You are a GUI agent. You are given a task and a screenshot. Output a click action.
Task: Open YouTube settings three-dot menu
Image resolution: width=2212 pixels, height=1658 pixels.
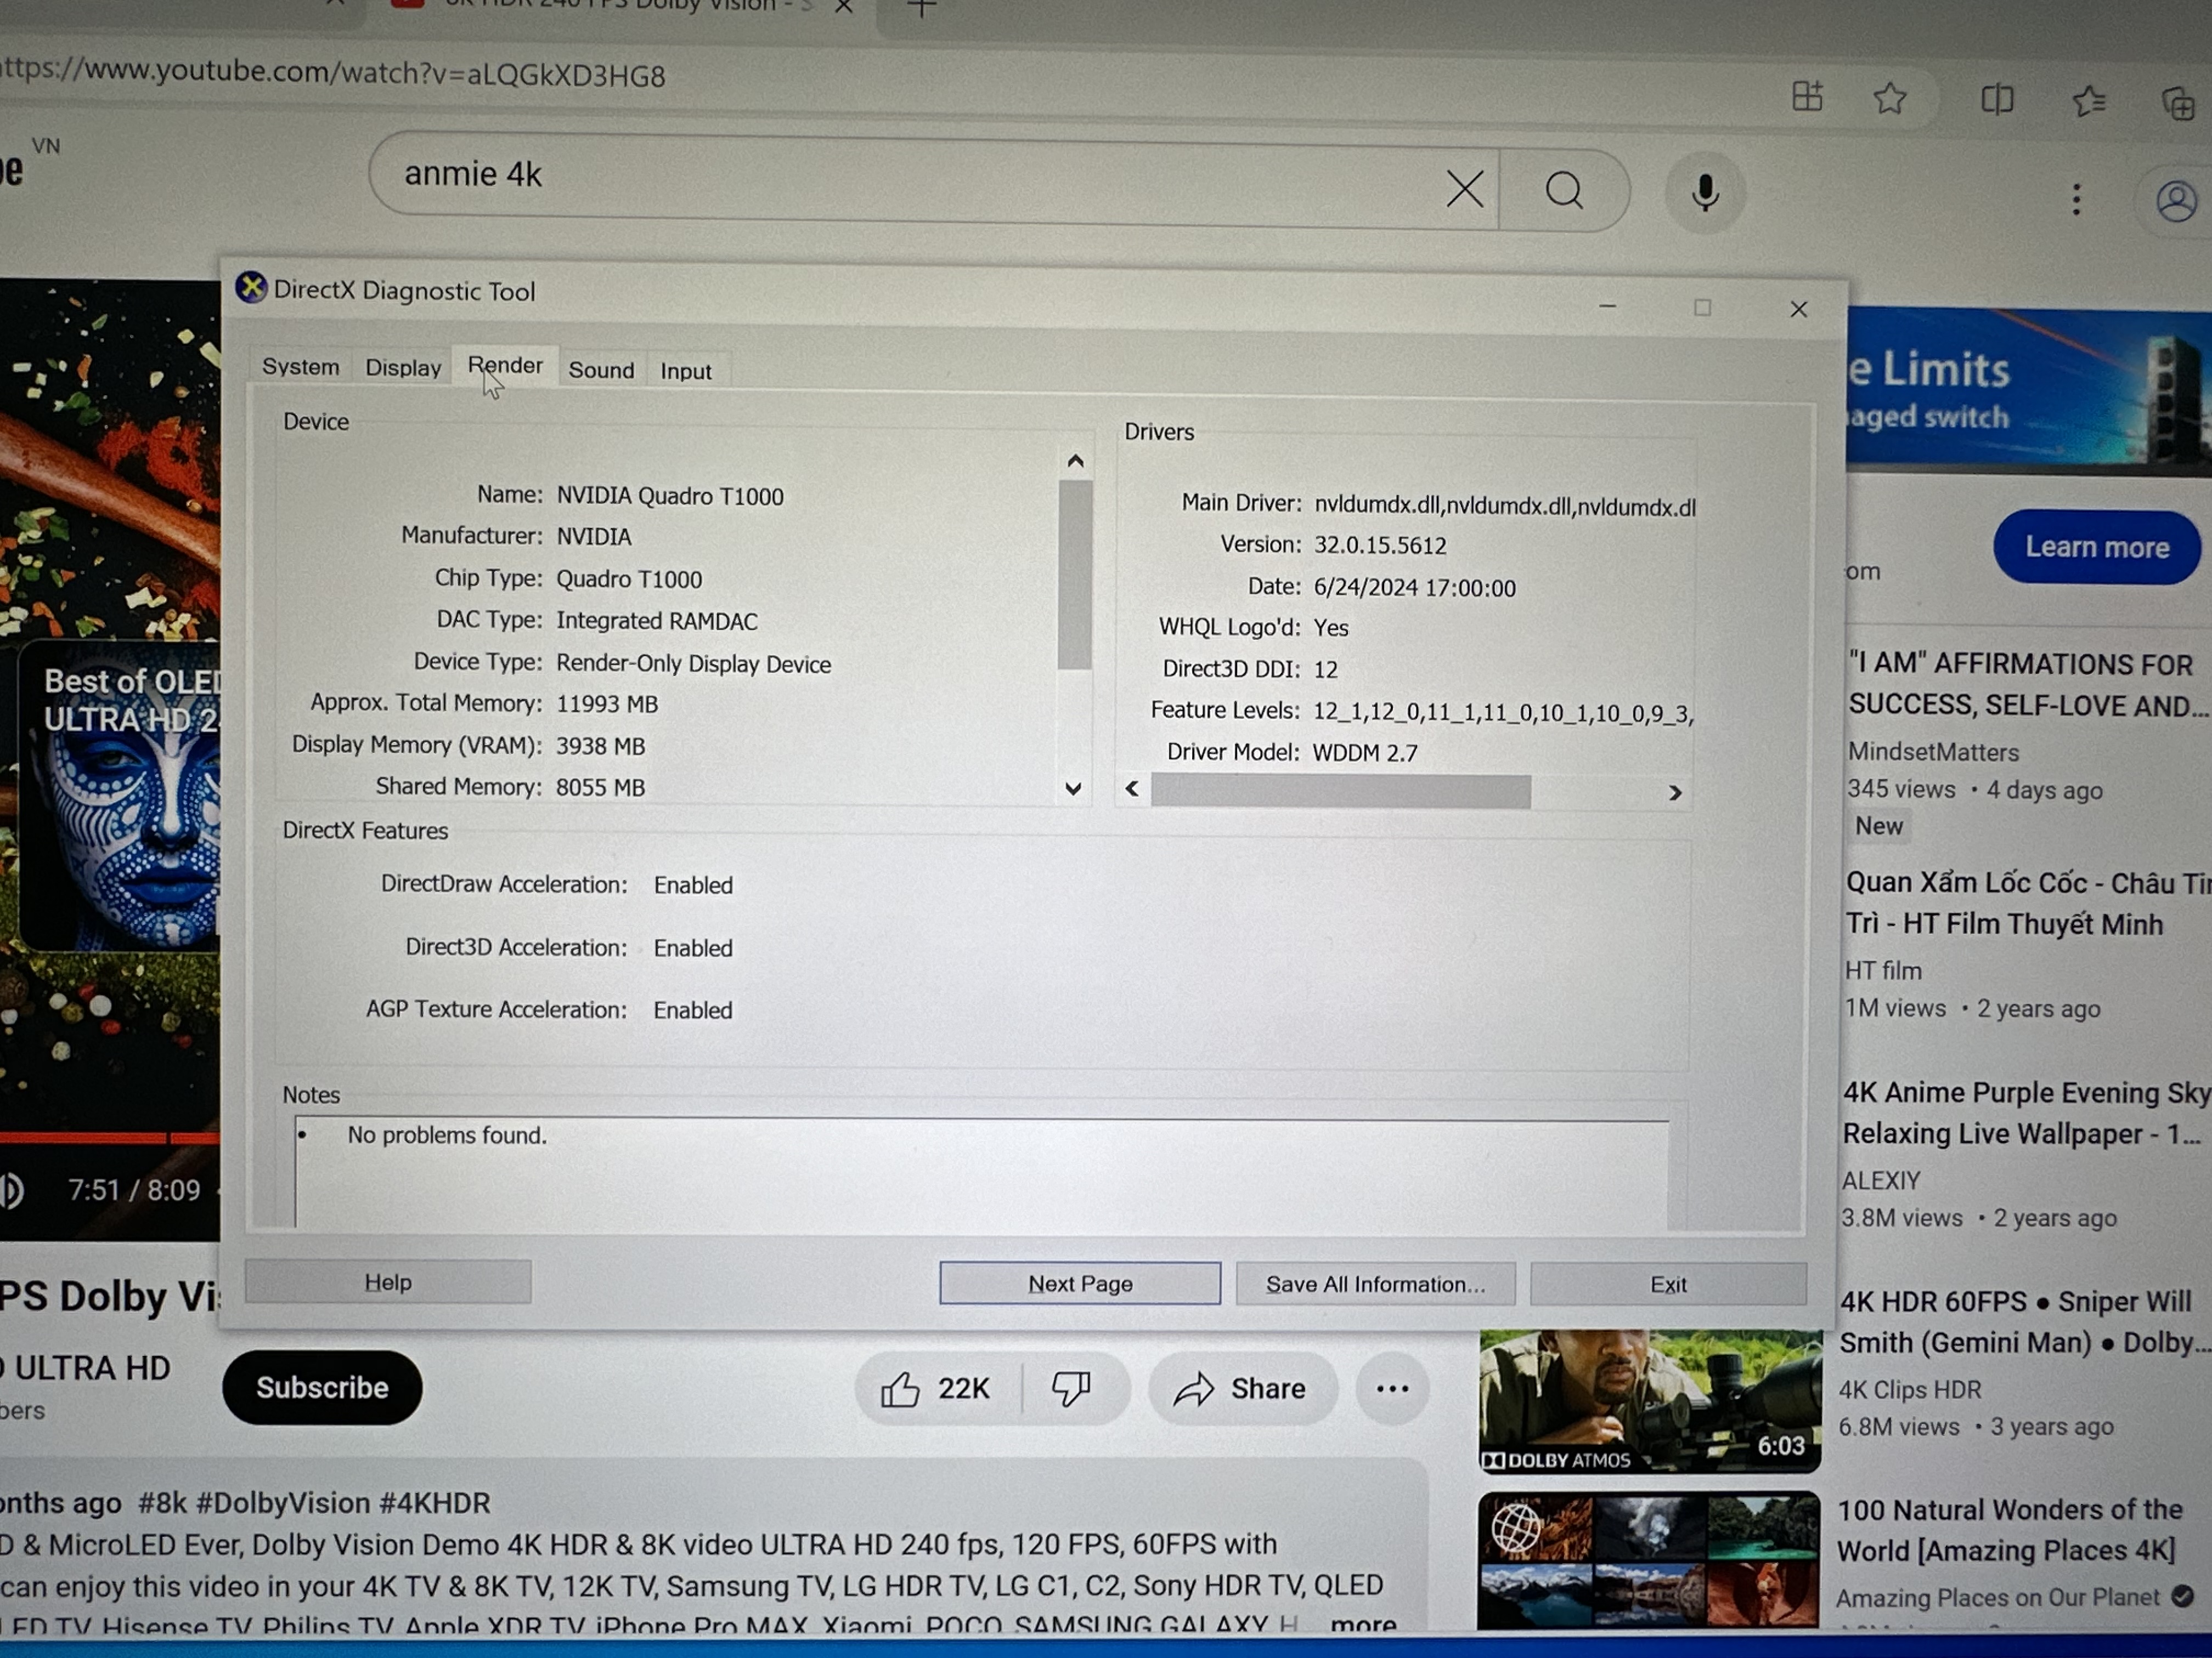2076,200
